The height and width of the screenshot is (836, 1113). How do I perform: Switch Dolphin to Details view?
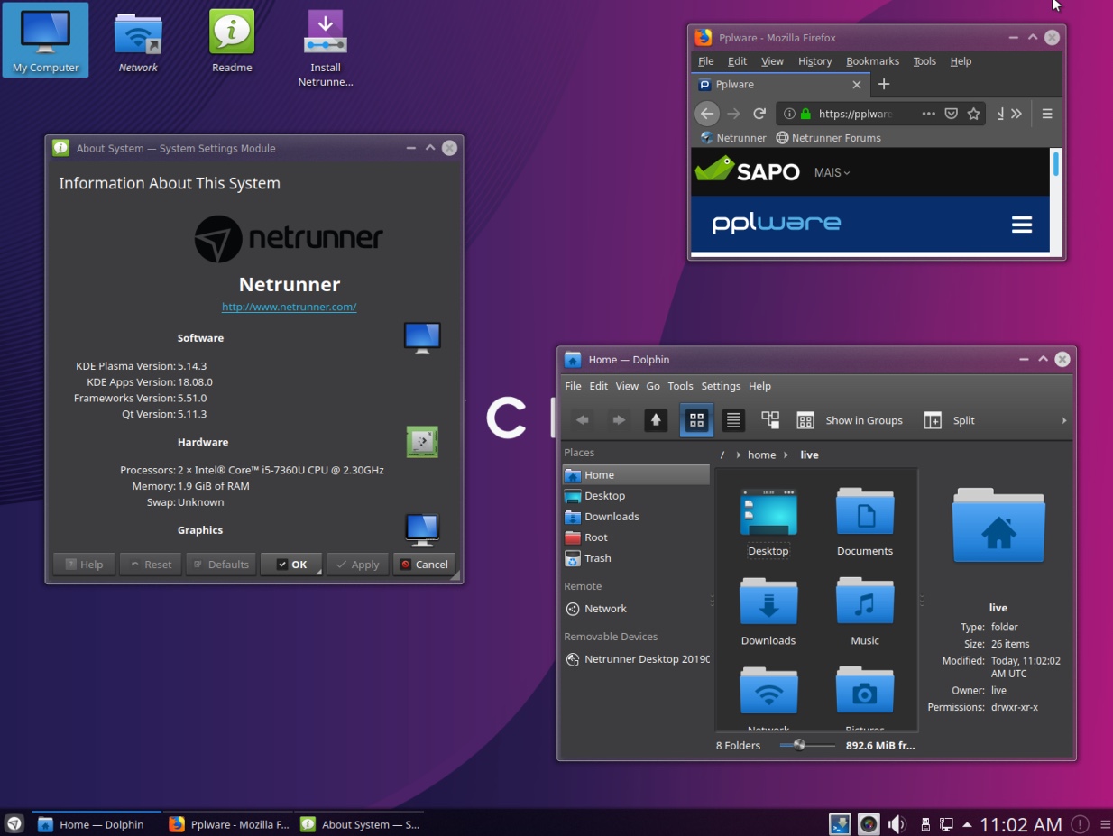click(732, 419)
